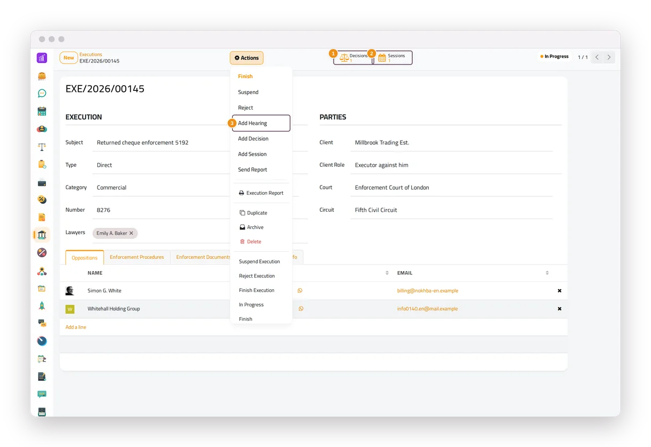
Task: Open the green message-box sidebar icon
Action: (x=42, y=394)
